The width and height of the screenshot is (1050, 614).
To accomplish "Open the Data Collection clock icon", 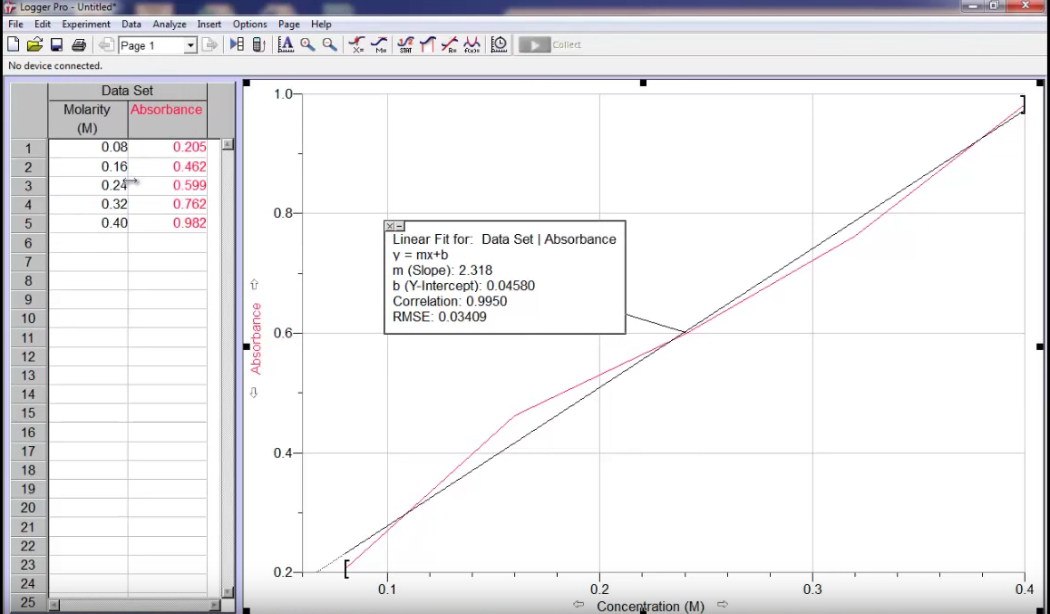I will [499, 44].
